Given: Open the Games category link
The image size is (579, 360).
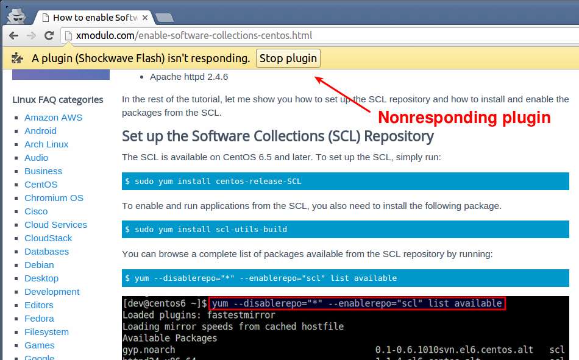Looking at the screenshot, I should coord(39,345).
